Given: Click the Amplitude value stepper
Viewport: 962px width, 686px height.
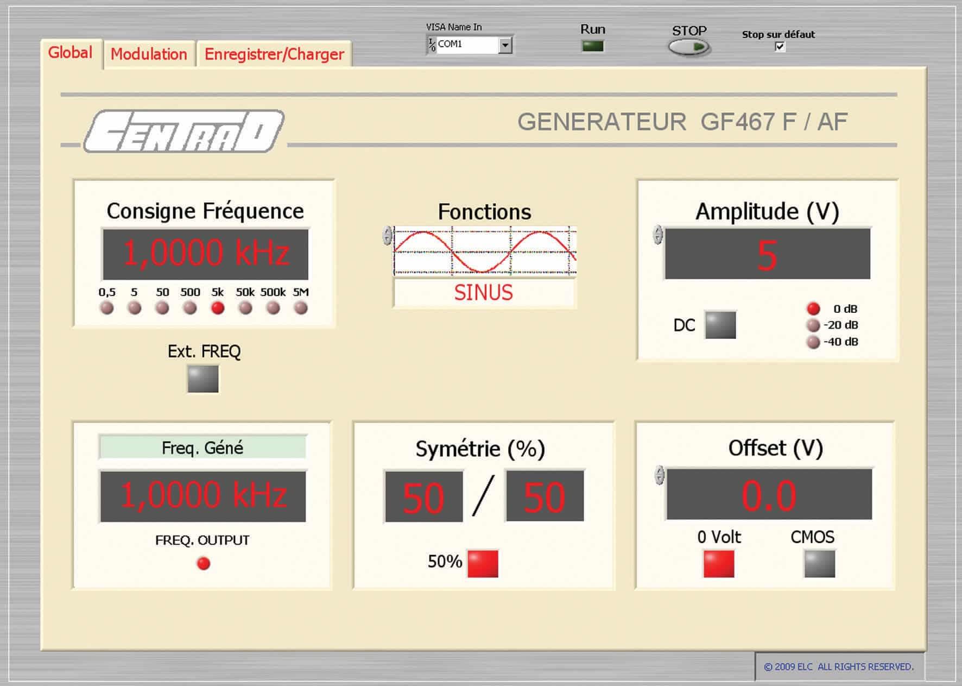Looking at the screenshot, I should (658, 235).
